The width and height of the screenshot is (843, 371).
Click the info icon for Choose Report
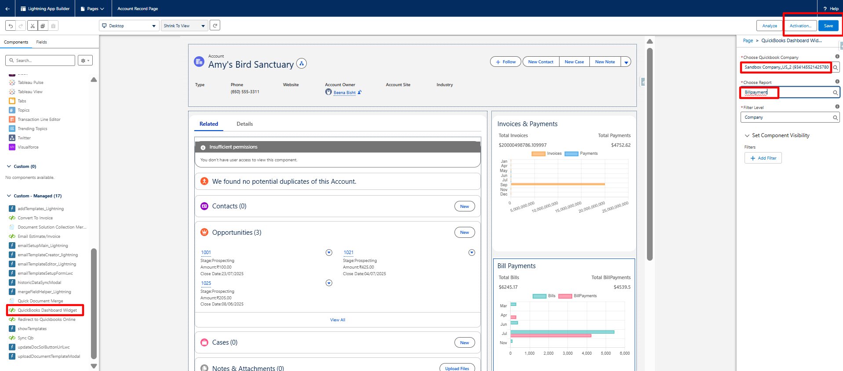tap(837, 81)
